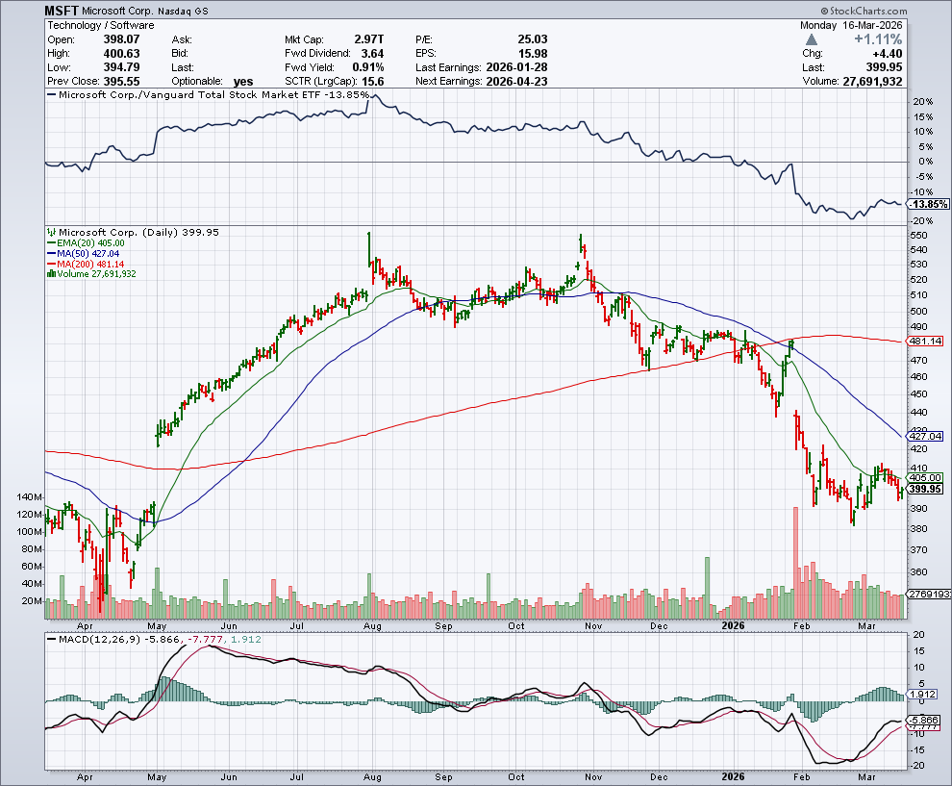Click the P/E value 25.03
This screenshot has width=952, height=786.
(x=533, y=39)
